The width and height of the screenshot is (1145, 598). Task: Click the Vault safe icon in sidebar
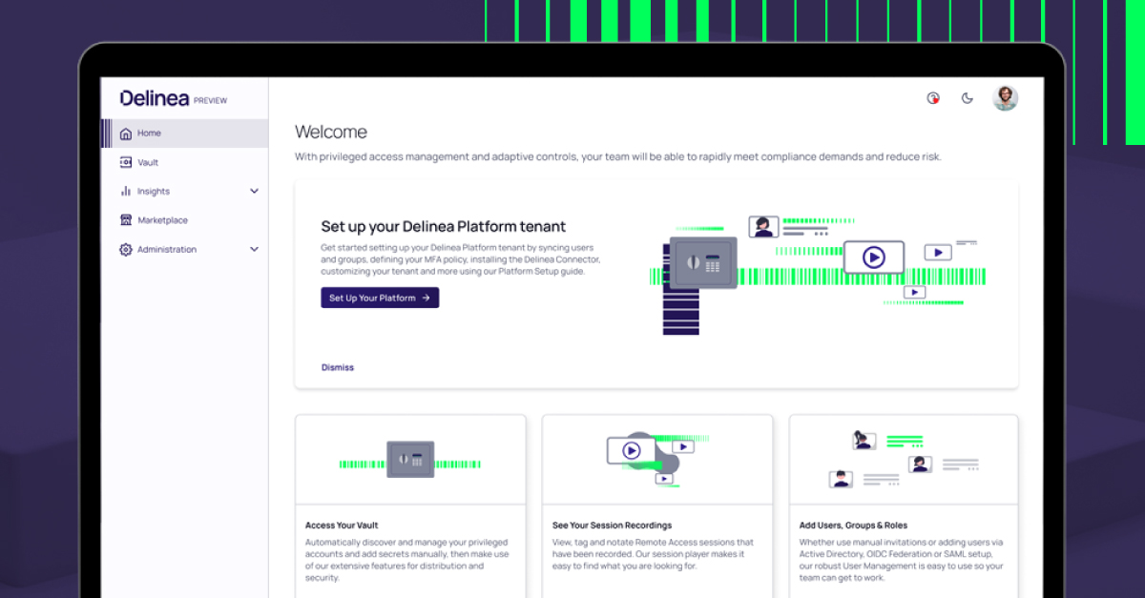(x=126, y=162)
